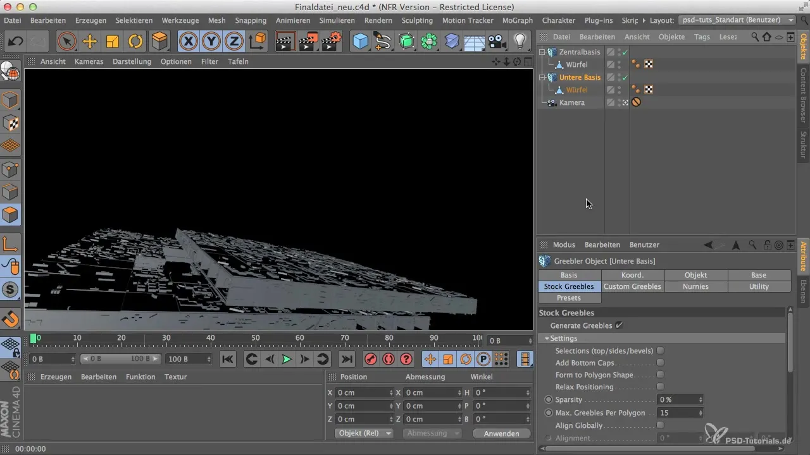Switch to Texture mode icon
The image size is (810, 455).
10,123
